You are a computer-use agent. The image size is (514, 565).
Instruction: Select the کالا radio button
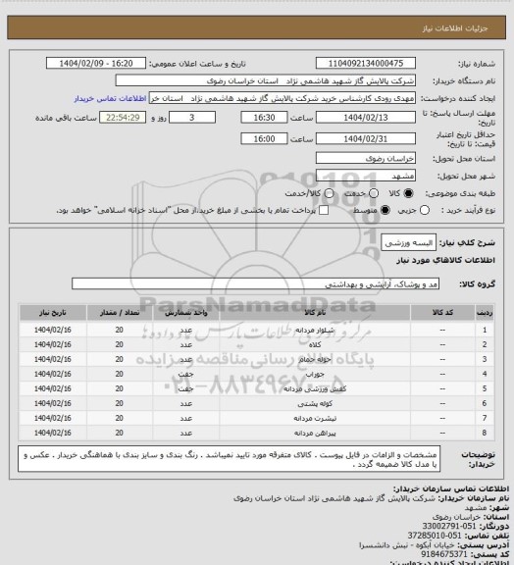point(408,193)
